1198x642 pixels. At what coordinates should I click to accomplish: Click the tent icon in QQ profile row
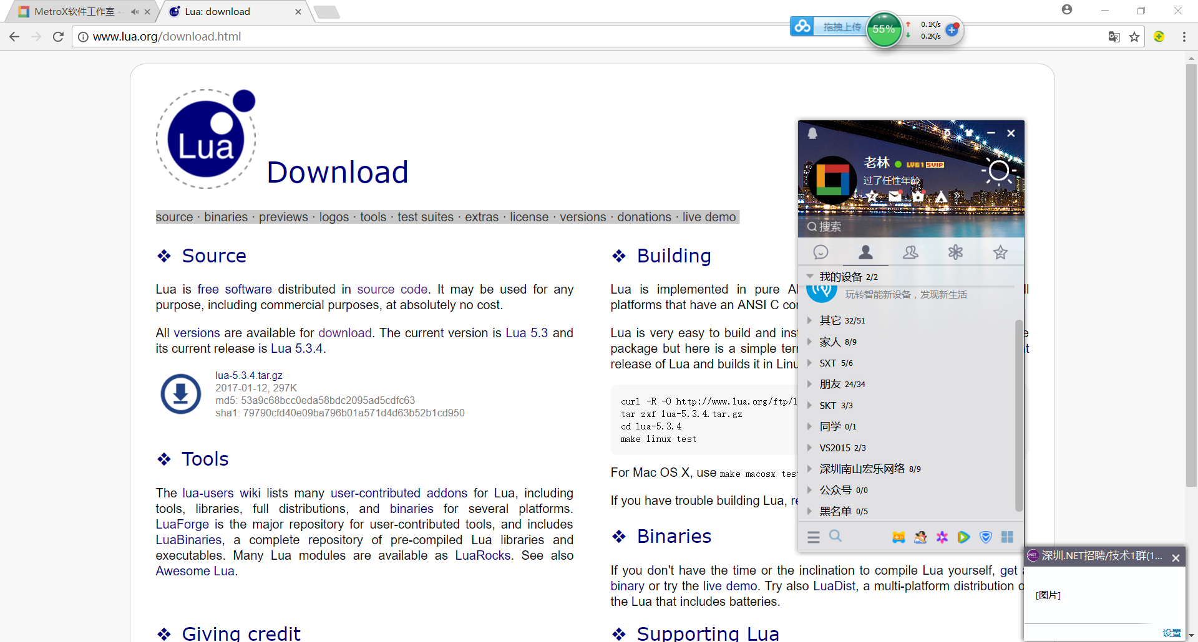[x=941, y=197]
